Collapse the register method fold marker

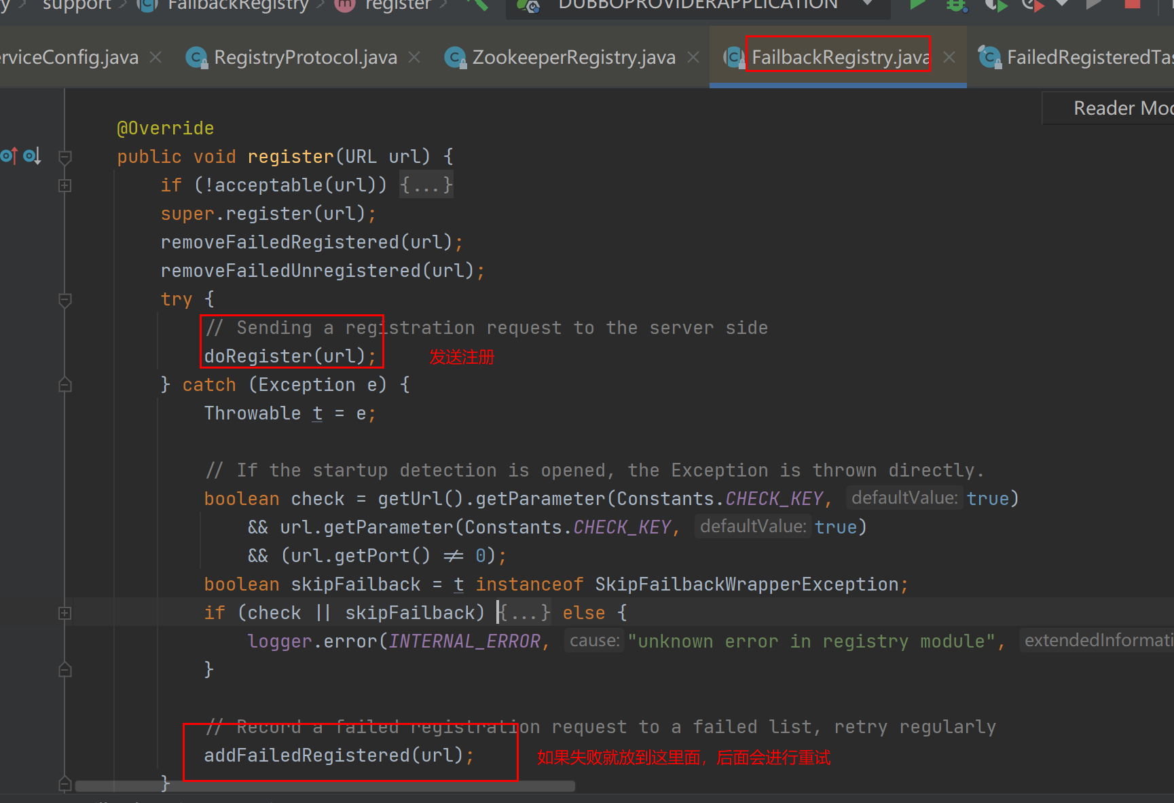click(65, 157)
